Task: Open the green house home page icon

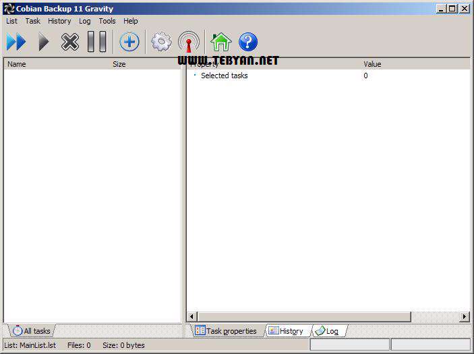Action: tap(221, 41)
